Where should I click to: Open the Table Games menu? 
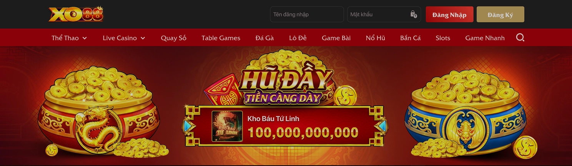221,38
